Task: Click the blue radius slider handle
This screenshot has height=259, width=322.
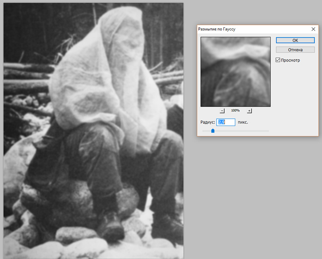Action: tap(213, 131)
